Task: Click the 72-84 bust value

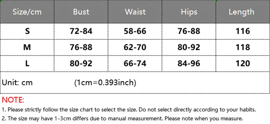Action: tap(81, 31)
